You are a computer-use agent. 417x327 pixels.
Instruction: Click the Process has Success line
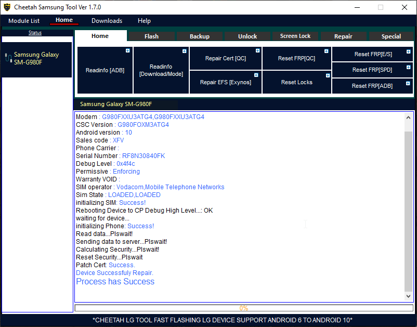click(115, 282)
